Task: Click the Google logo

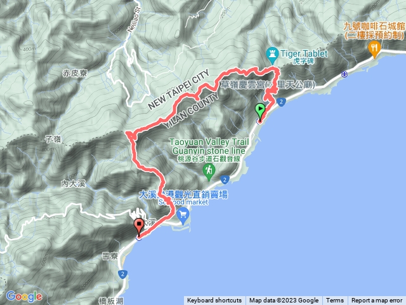Action: click(24, 297)
